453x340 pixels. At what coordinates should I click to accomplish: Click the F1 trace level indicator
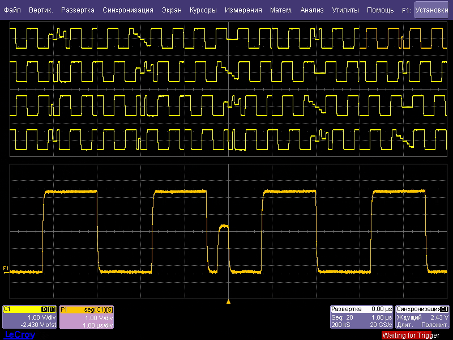(x=6, y=267)
